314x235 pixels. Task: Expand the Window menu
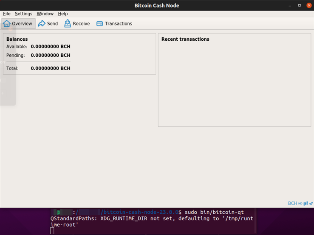tap(45, 14)
